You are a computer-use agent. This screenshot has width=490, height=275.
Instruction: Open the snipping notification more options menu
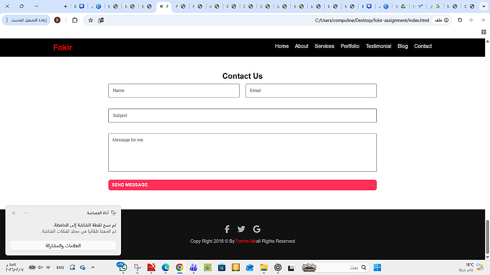[x=26, y=213]
